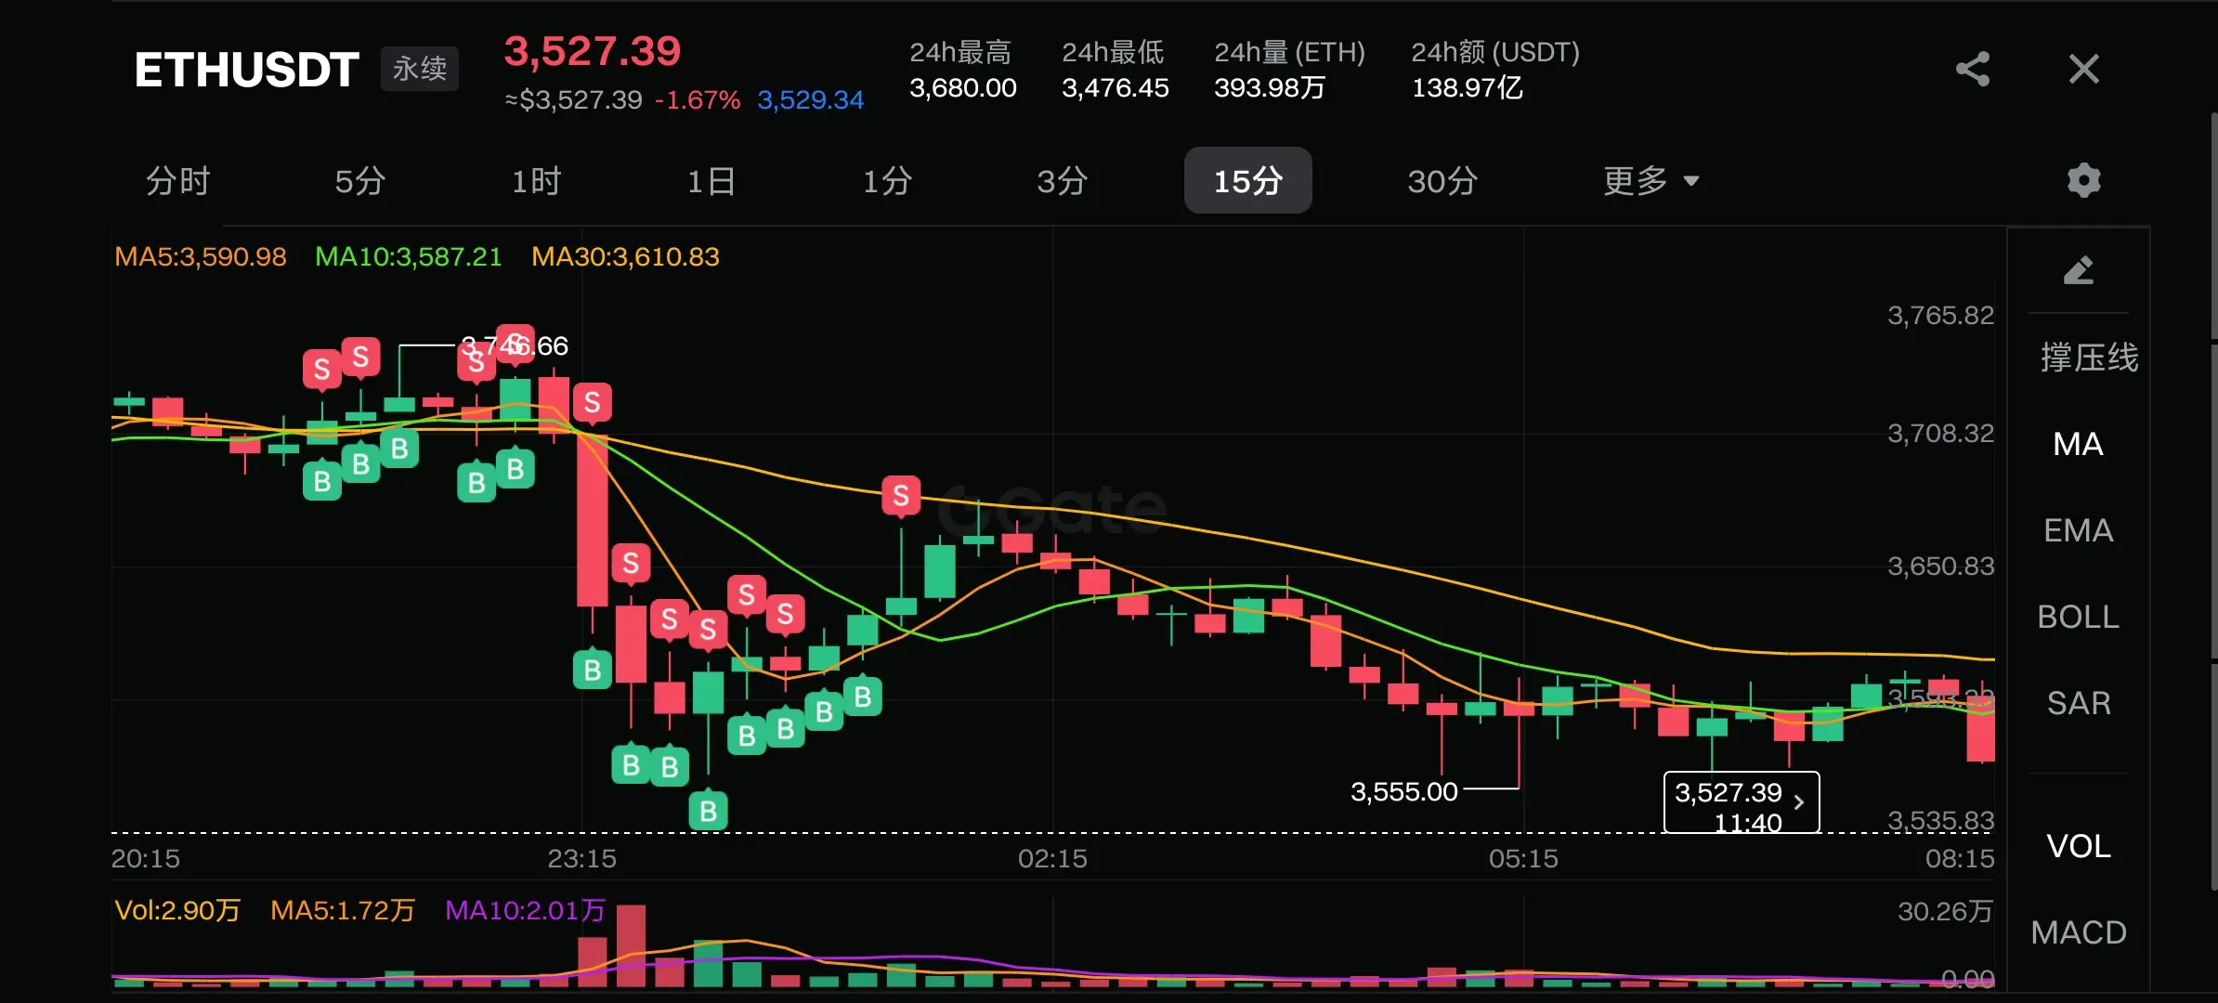Image resolution: width=2218 pixels, height=1003 pixels.
Task: Enable the MACD indicator button
Action: (x=2078, y=932)
